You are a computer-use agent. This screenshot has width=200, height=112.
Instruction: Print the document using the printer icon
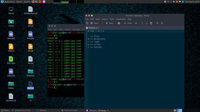[x=119, y=23]
